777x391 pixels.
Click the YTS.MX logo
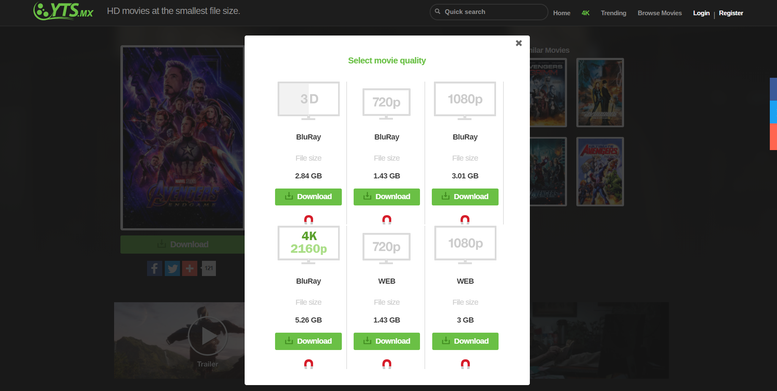[x=63, y=11]
